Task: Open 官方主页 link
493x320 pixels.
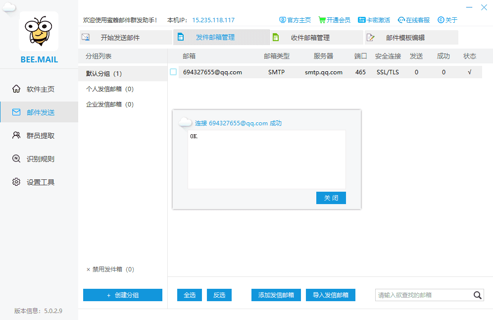Action: 295,20
